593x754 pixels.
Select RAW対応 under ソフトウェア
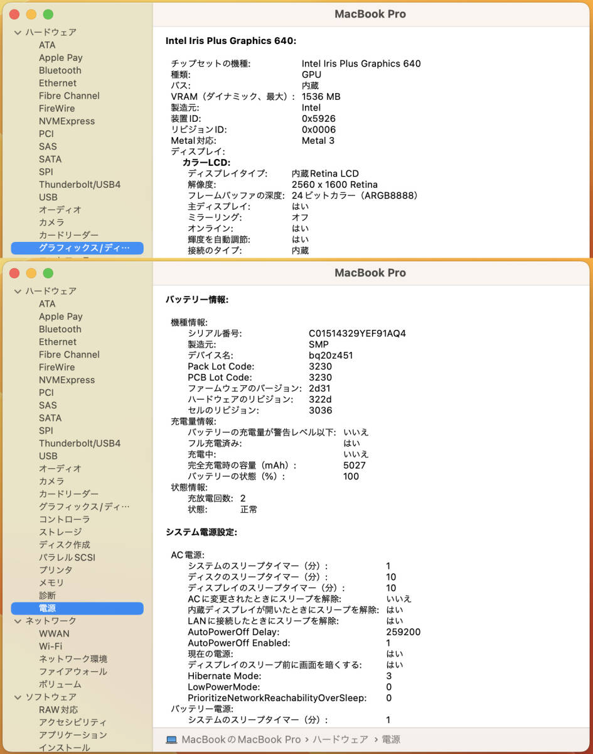click(58, 710)
